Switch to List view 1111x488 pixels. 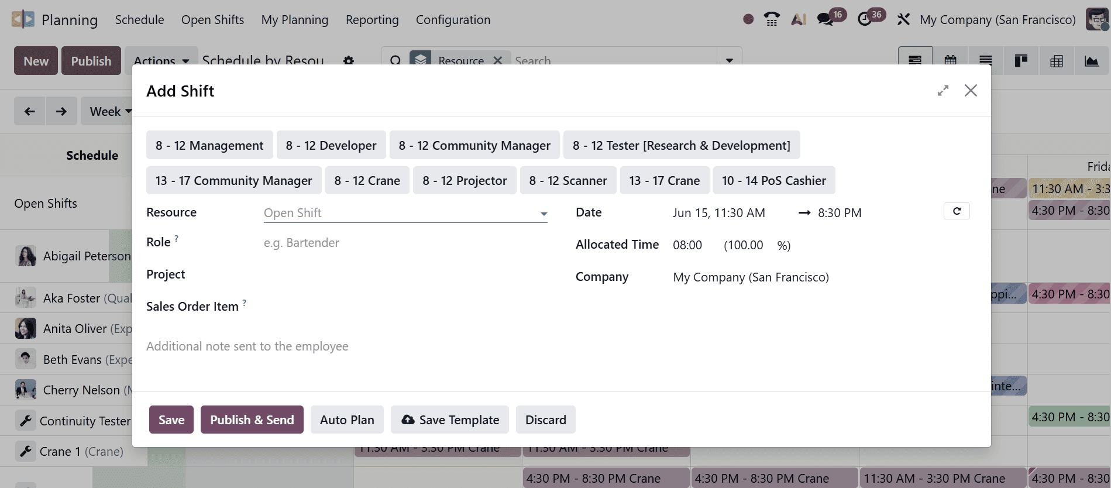(986, 61)
